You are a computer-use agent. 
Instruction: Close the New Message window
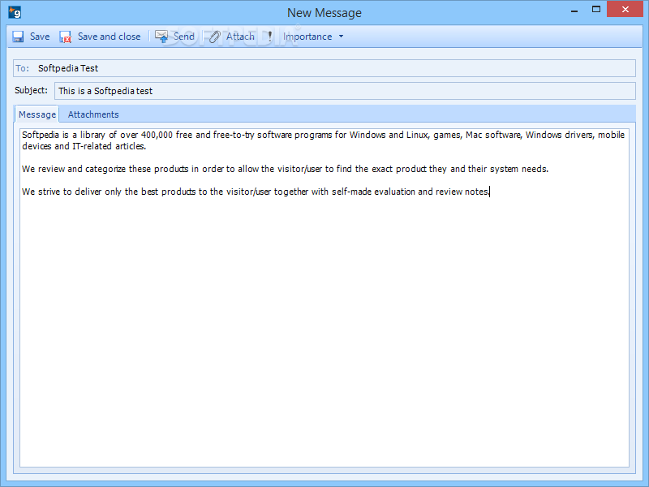coord(625,9)
